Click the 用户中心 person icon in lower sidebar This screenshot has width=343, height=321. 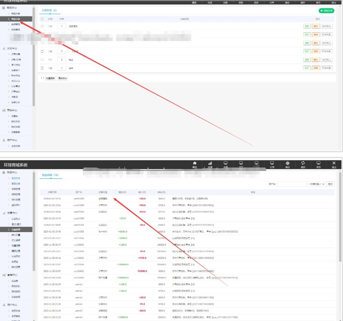(4, 305)
